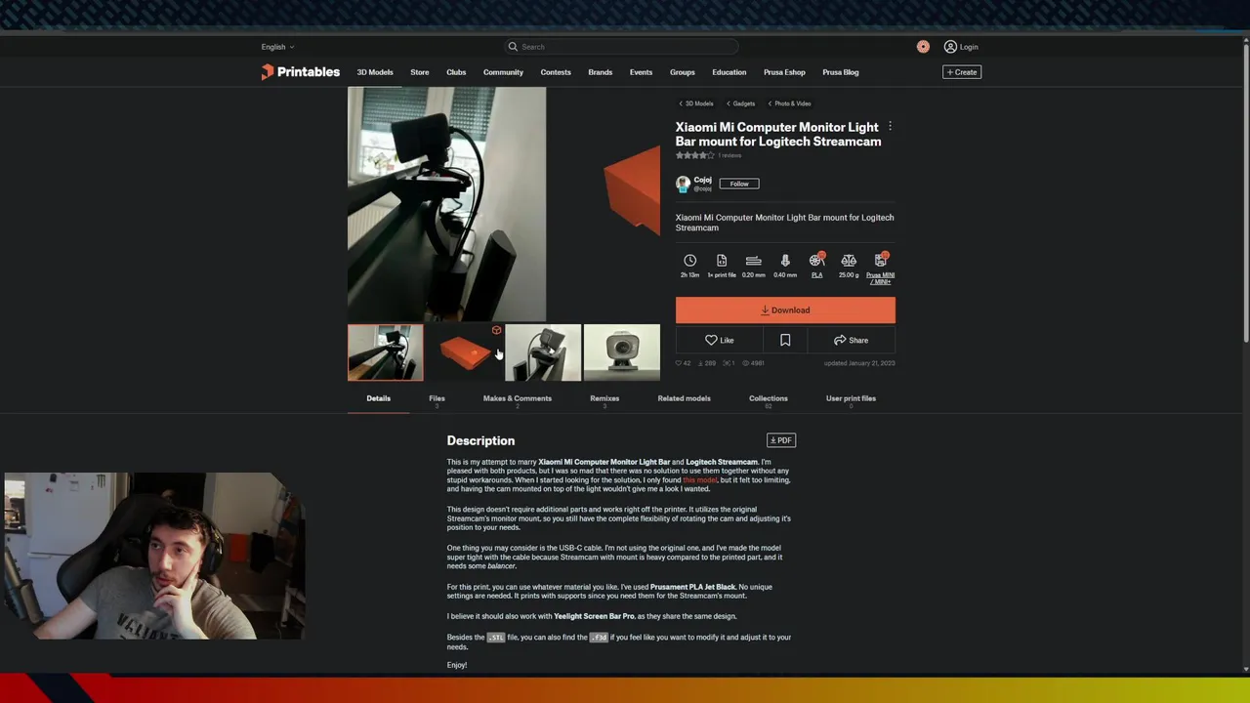Image resolution: width=1250 pixels, height=703 pixels.
Task: Click the Login user icon
Action: [950, 47]
